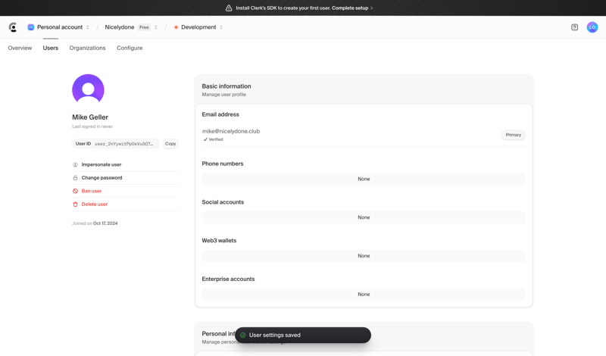Screen dimensions: 606x356
Task: Copy the User ID
Action: coord(170,144)
